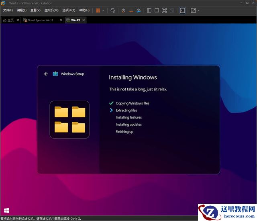Open the 帮助(H) menu

84,10
